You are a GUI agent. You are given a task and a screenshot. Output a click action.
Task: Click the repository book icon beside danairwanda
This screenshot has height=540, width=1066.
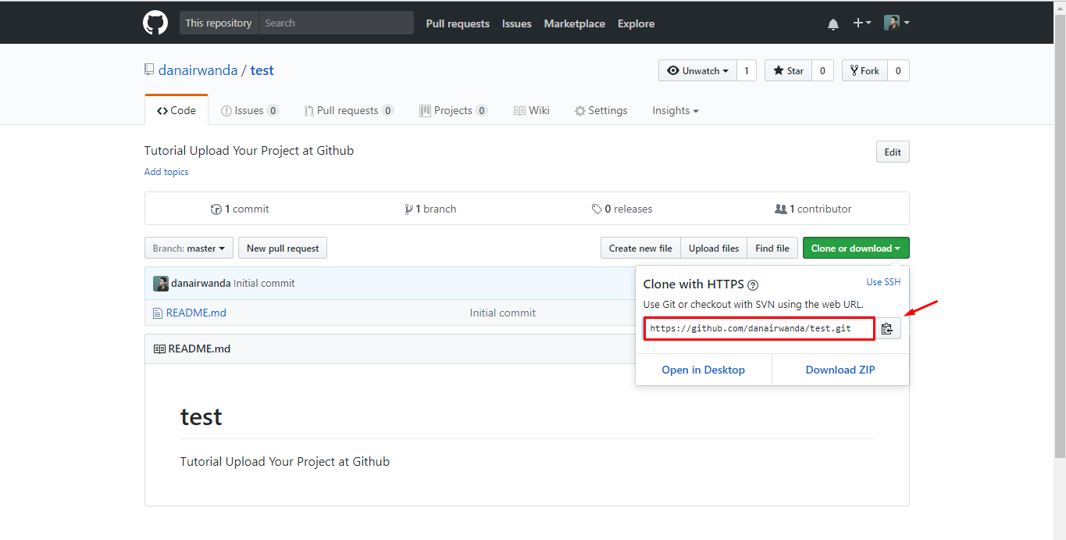click(x=149, y=70)
